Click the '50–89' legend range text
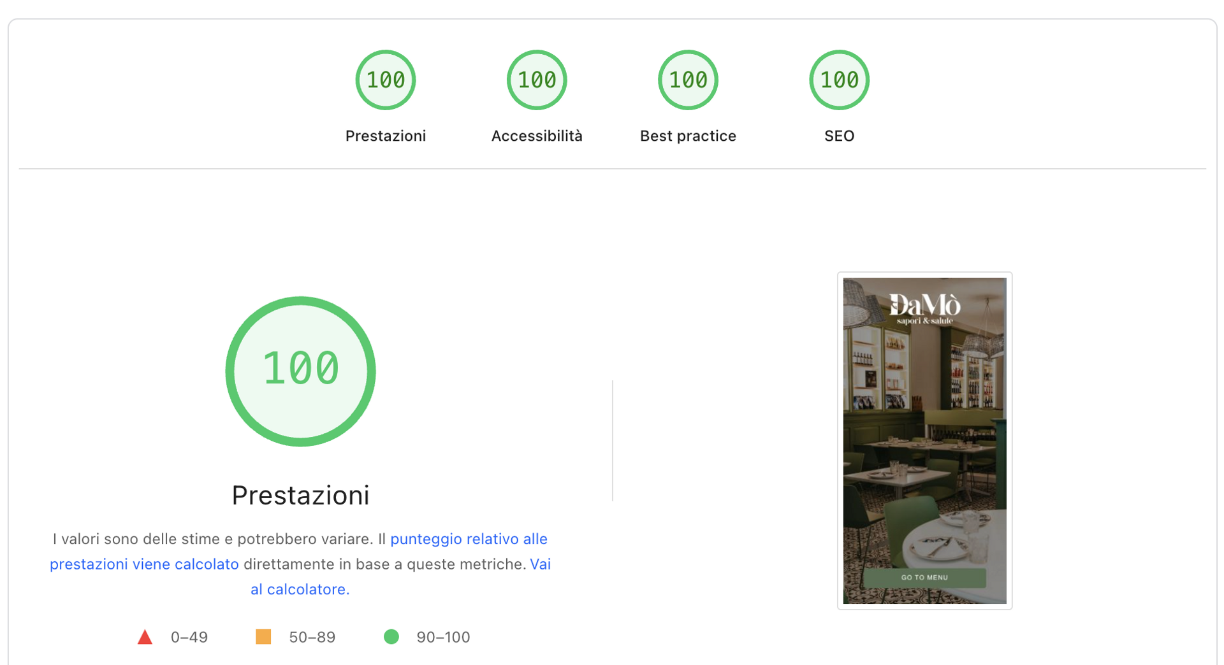Viewport: 1224px width, 665px height. [x=312, y=637]
